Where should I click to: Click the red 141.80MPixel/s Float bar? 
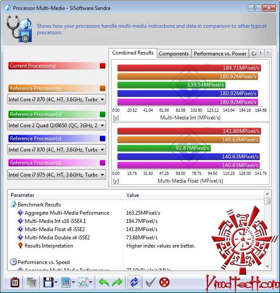(189, 131)
